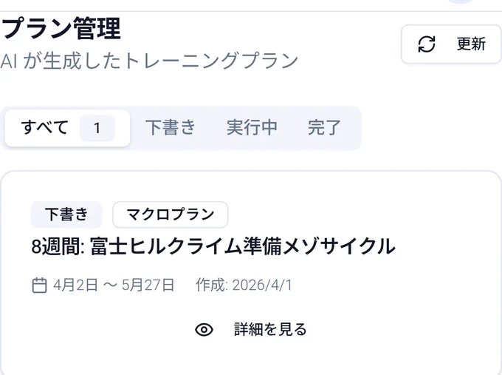Switch to the 実行中 tab
Viewport: 502px width, 375px height.
pos(252,128)
